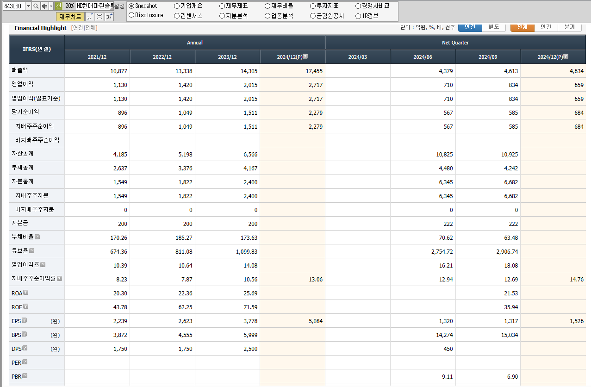Open help icon next to 지배주주순이익률
The height and width of the screenshot is (387, 591).
pos(60,279)
